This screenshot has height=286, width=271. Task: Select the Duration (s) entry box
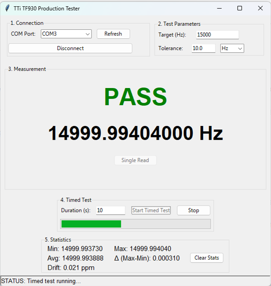(110, 210)
